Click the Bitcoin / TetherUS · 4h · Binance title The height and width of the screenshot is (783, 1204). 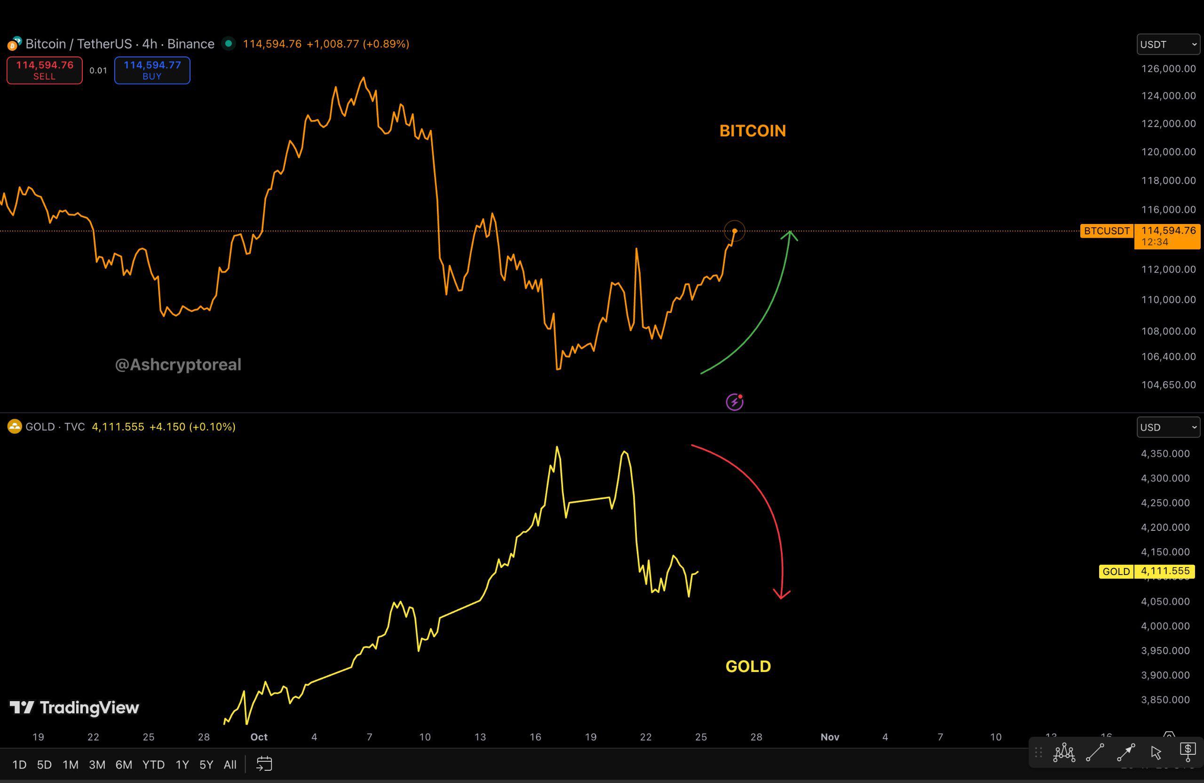pyautogui.click(x=120, y=44)
